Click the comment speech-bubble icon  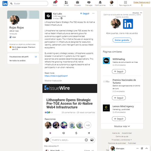(64, 133)
